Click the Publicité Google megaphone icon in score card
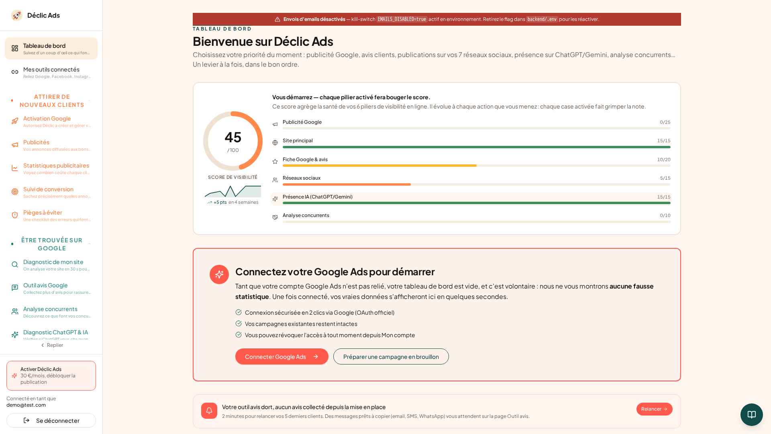Screen dimensions: 771x434 275,124
